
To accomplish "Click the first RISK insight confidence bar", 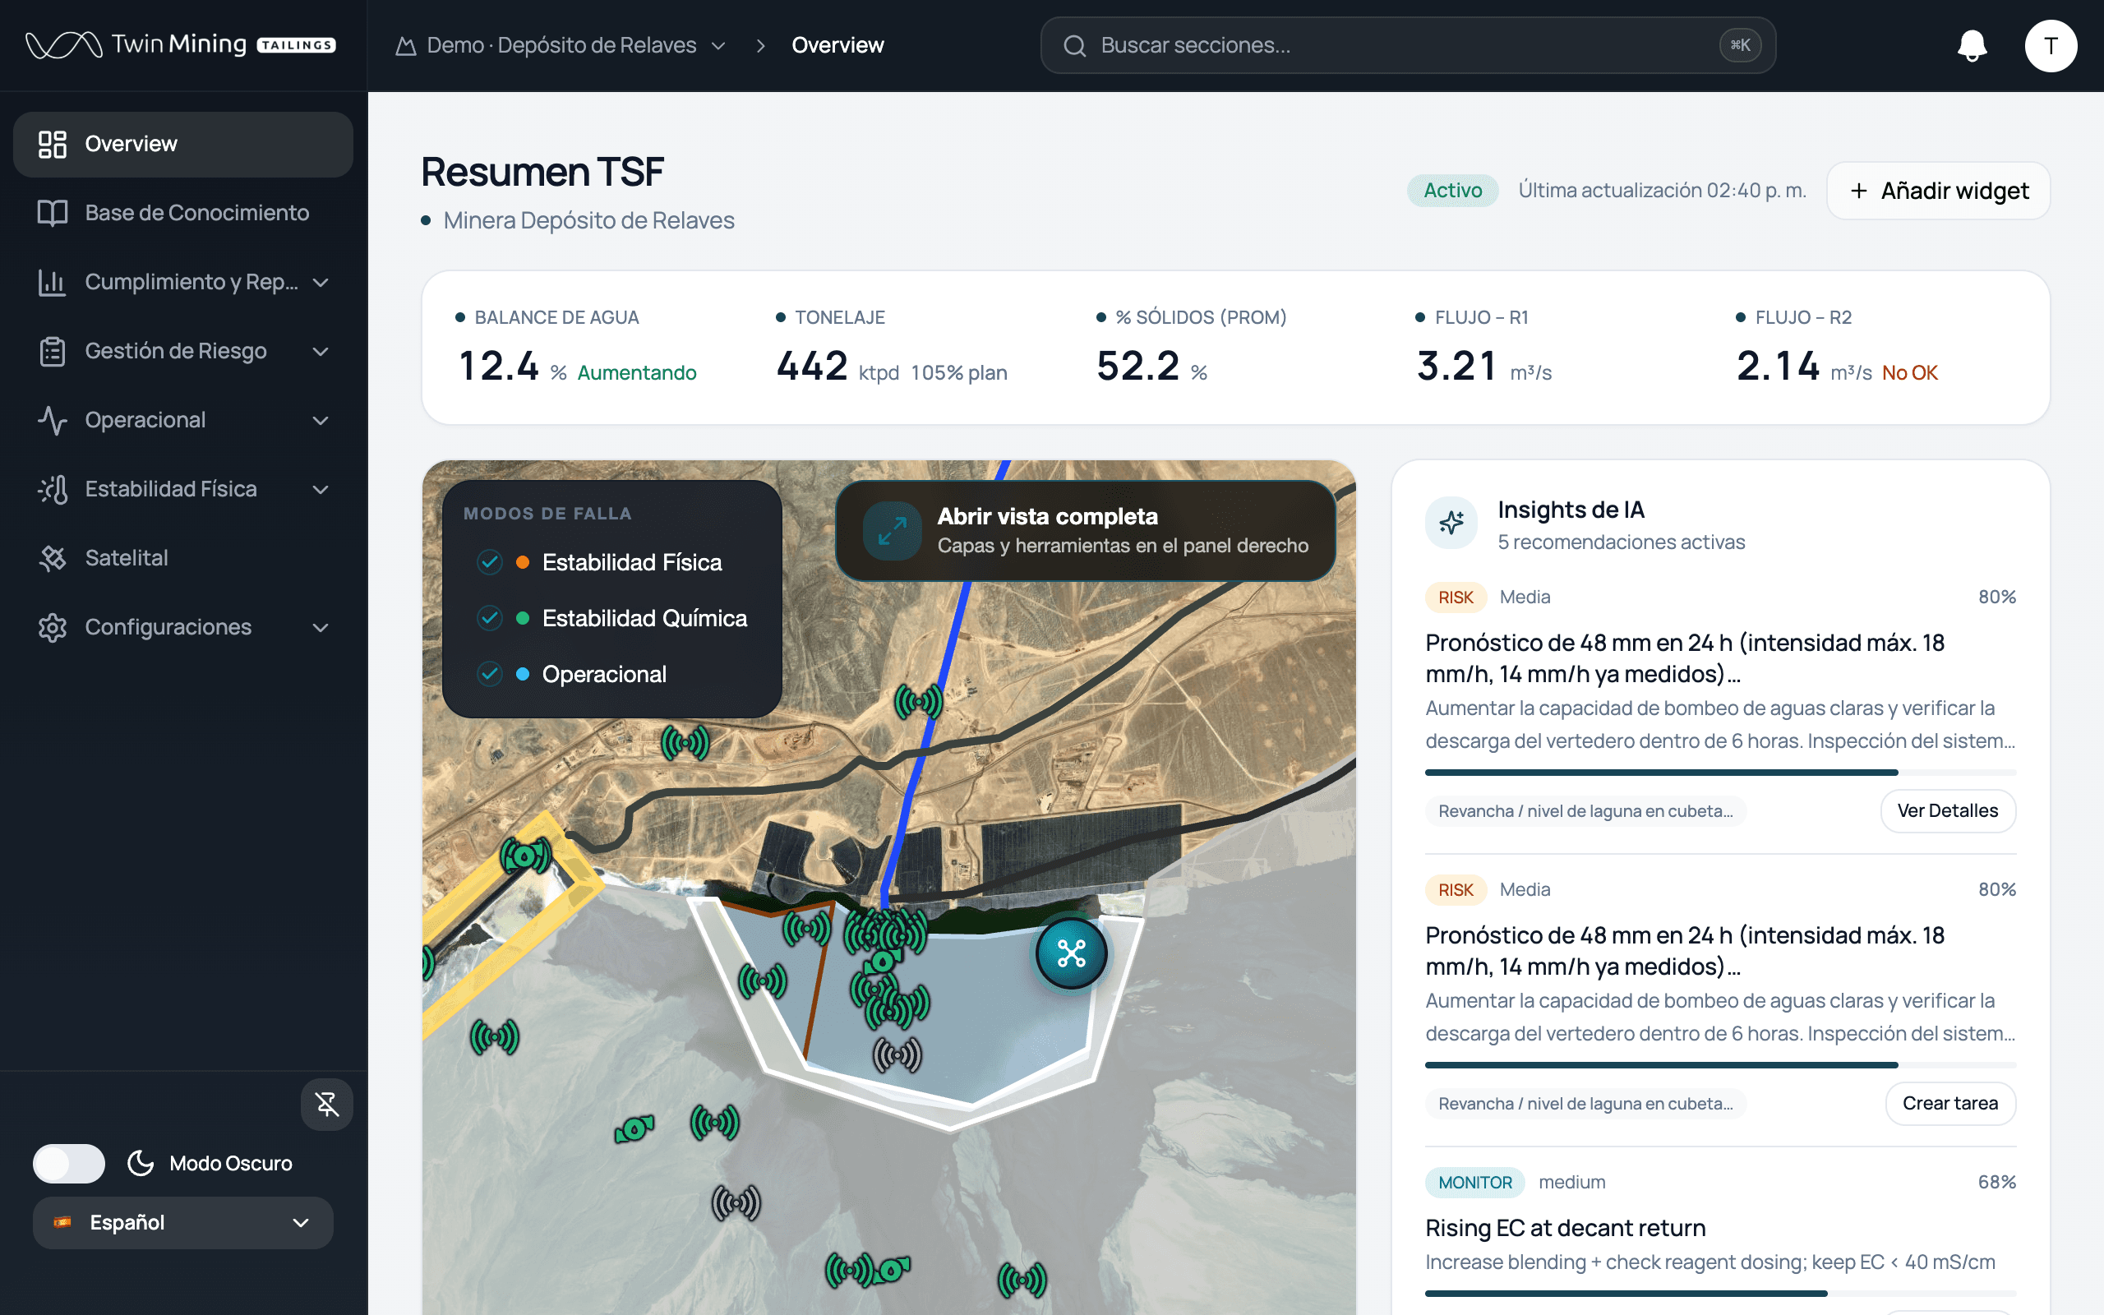I will (x=1719, y=773).
